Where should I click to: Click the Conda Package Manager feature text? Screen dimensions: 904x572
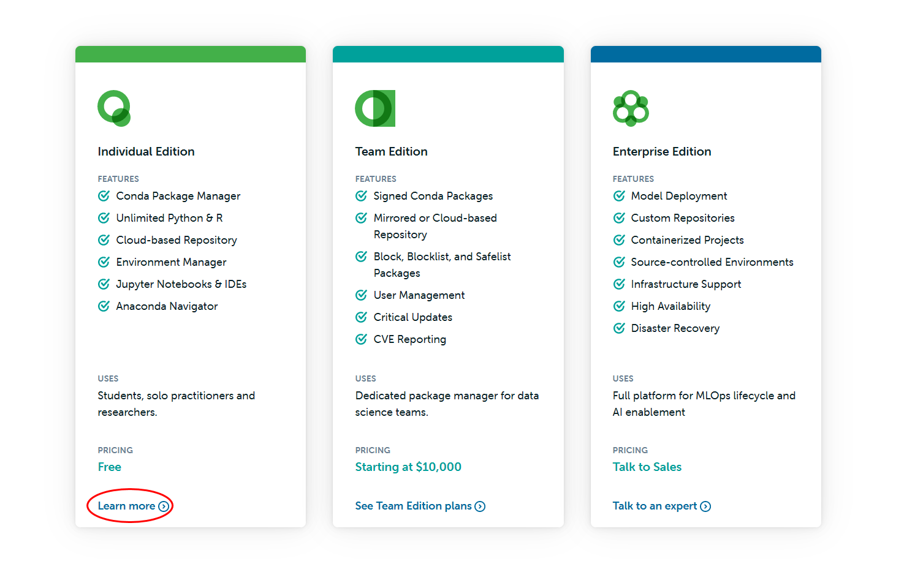178,196
